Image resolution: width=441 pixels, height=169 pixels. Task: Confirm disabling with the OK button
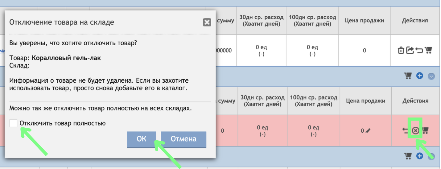[x=142, y=139]
